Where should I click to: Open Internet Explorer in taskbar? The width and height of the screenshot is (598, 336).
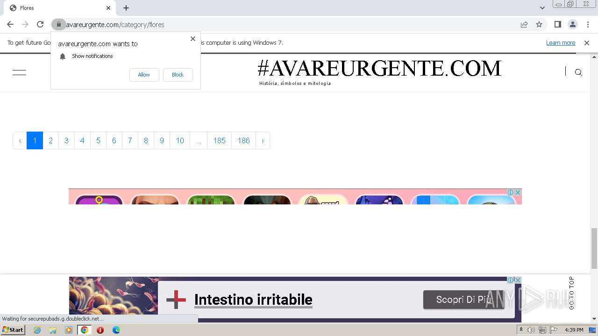point(37,330)
